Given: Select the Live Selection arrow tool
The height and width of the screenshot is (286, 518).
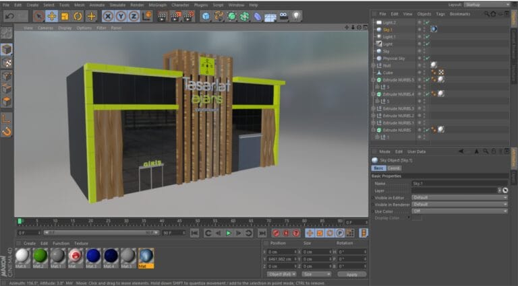Looking at the screenshot, I should tap(38, 16).
